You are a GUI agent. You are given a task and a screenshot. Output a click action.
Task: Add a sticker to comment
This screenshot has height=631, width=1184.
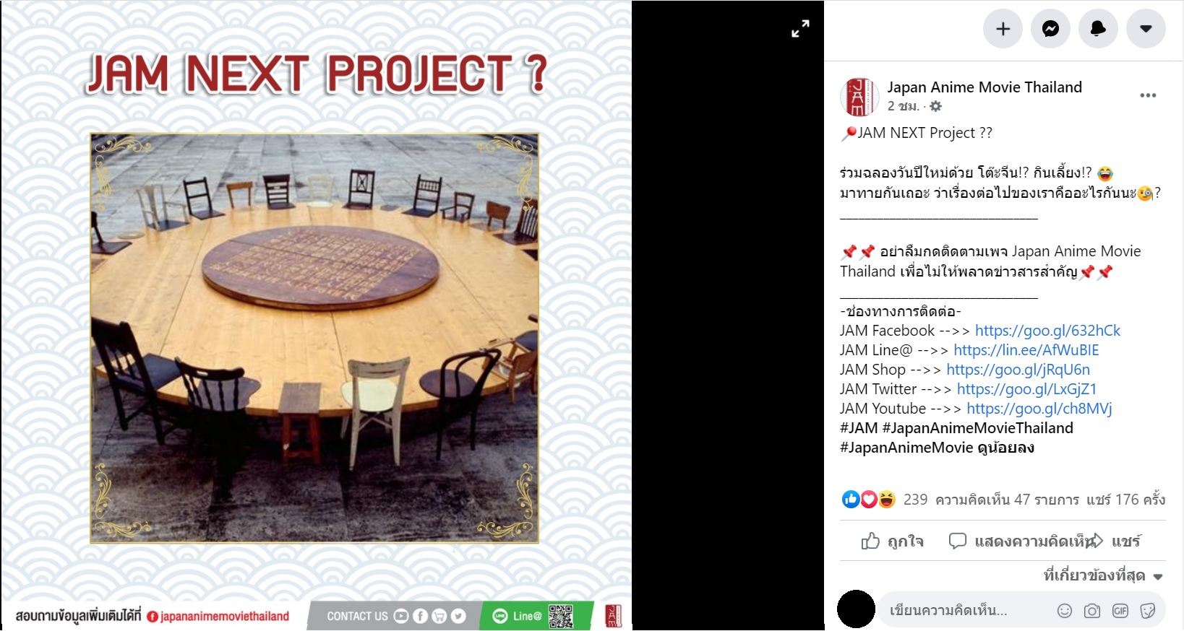pyautogui.click(x=1147, y=611)
